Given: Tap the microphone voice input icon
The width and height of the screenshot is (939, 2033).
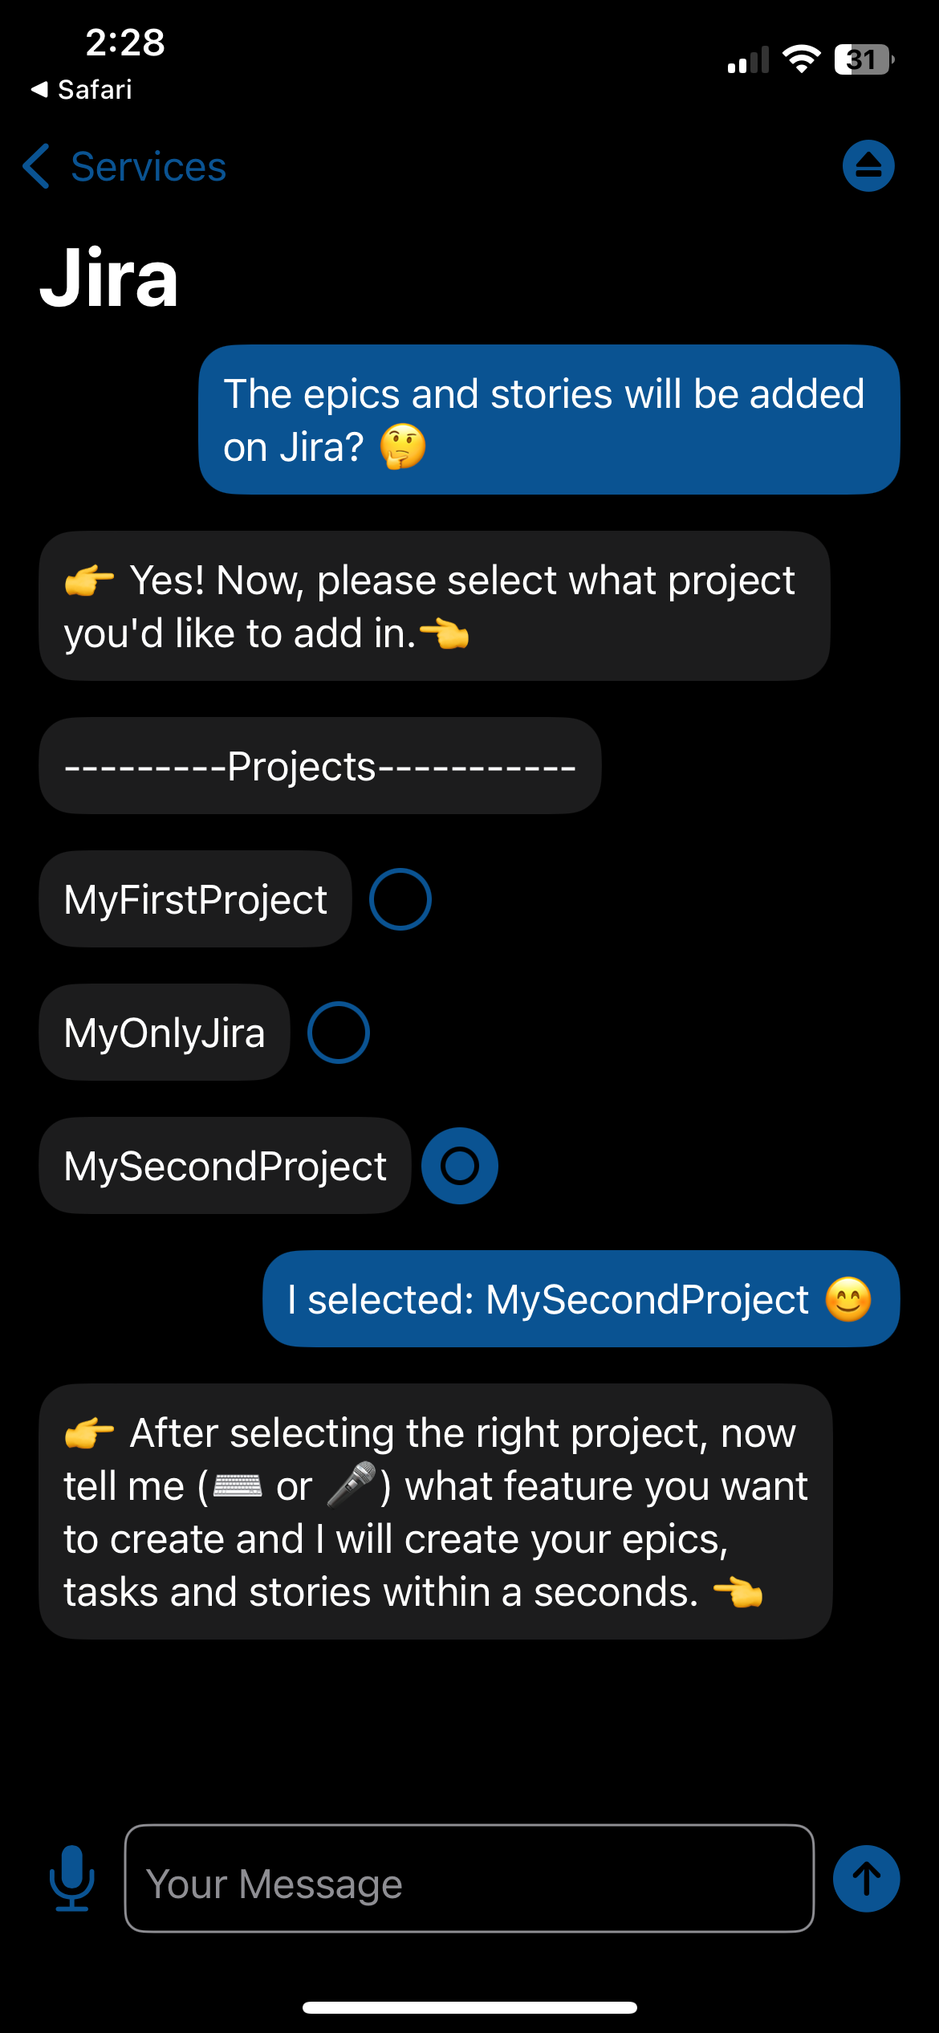Looking at the screenshot, I should 72,1878.
